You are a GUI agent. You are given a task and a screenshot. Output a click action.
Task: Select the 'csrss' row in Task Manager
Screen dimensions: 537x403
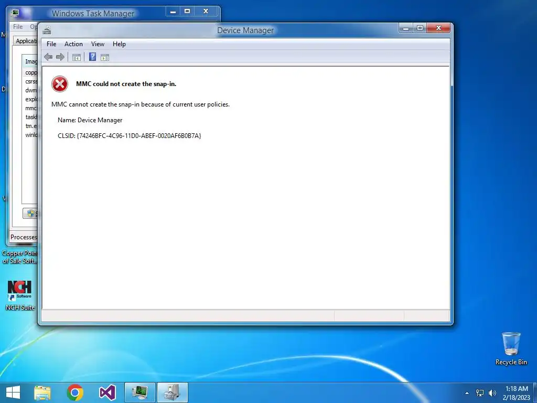click(31, 81)
